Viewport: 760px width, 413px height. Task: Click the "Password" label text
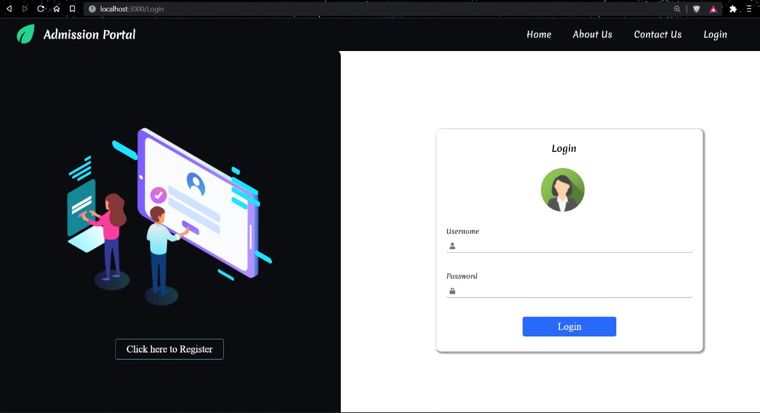point(462,276)
